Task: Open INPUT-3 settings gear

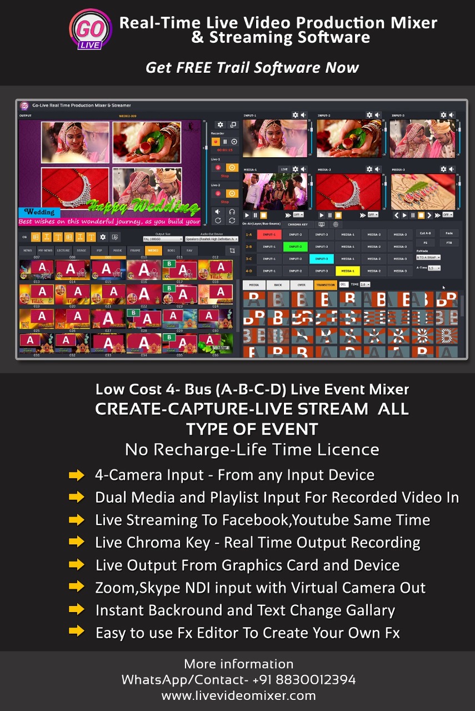Action: point(443,115)
